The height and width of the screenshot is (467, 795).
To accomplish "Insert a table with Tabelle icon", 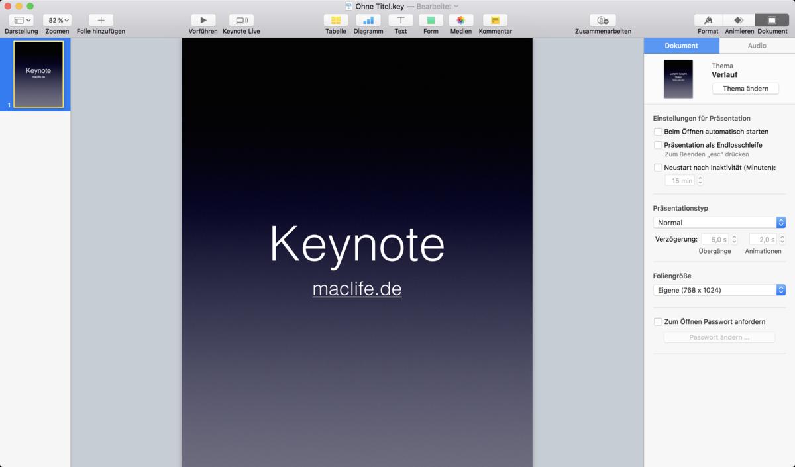I will (336, 21).
